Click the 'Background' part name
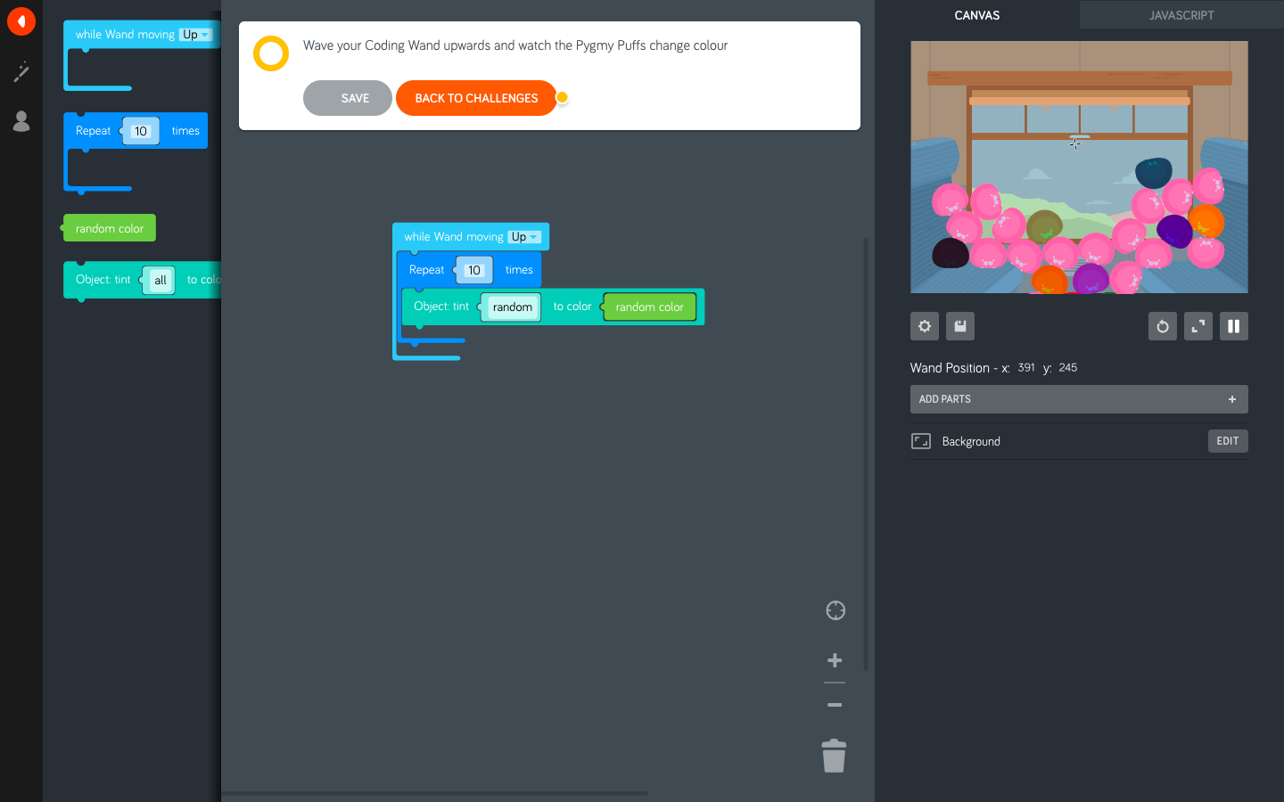 971,442
